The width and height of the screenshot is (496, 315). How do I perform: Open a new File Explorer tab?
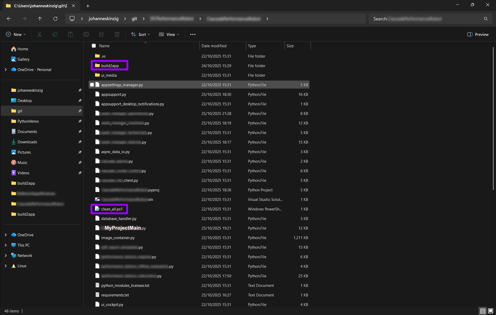click(x=88, y=6)
